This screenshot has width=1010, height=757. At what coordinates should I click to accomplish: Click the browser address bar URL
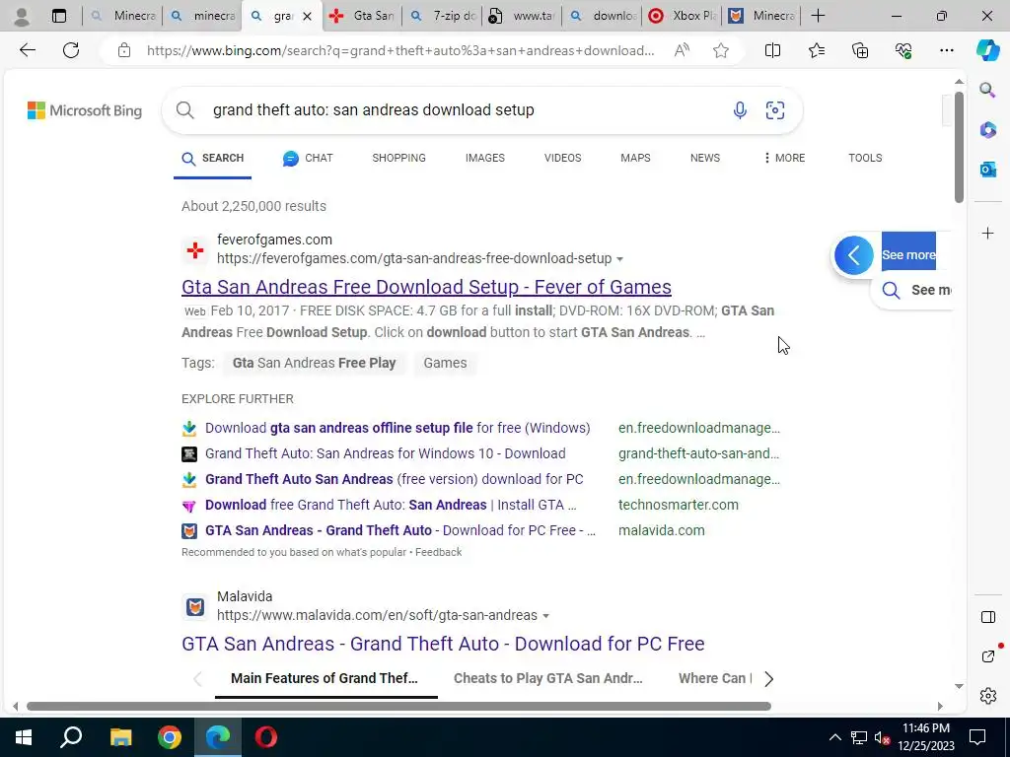[x=400, y=50]
